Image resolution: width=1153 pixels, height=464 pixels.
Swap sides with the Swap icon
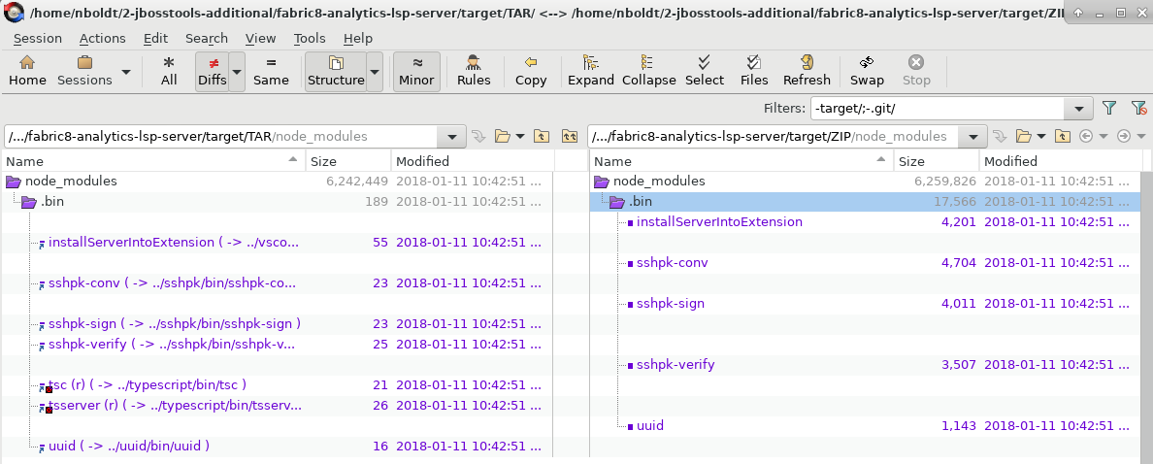click(867, 71)
